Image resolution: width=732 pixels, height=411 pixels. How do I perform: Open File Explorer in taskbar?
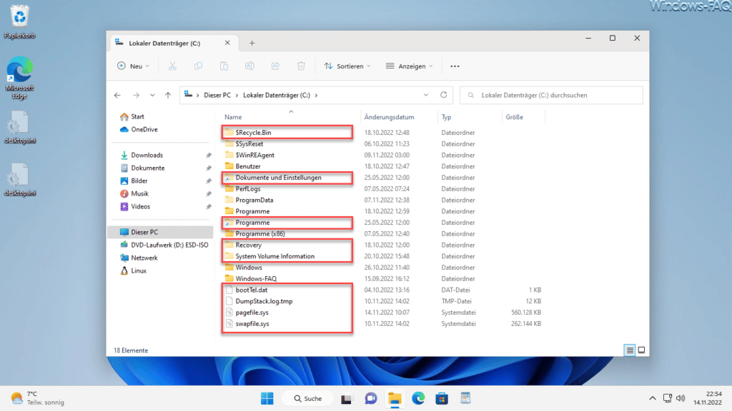[395, 398]
